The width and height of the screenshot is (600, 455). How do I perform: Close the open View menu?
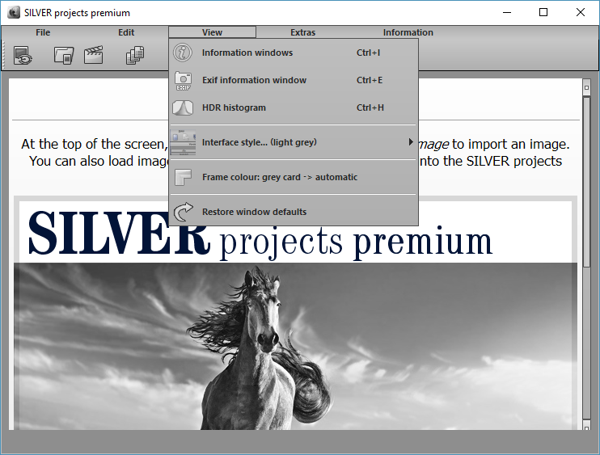(x=212, y=32)
